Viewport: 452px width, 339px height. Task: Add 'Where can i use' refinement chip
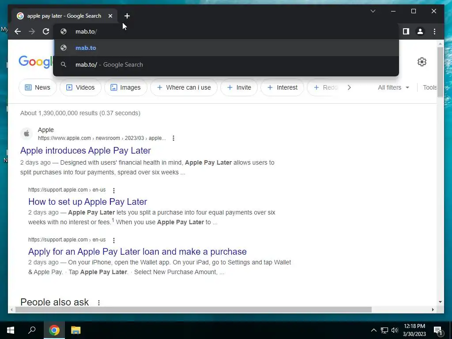[184, 87]
